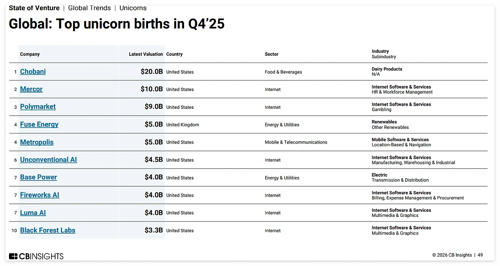Click the Latest Valuation column header
Image resolution: width=500 pixels, height=266 pixels.
pyautogui.click(x=146, y=54)
